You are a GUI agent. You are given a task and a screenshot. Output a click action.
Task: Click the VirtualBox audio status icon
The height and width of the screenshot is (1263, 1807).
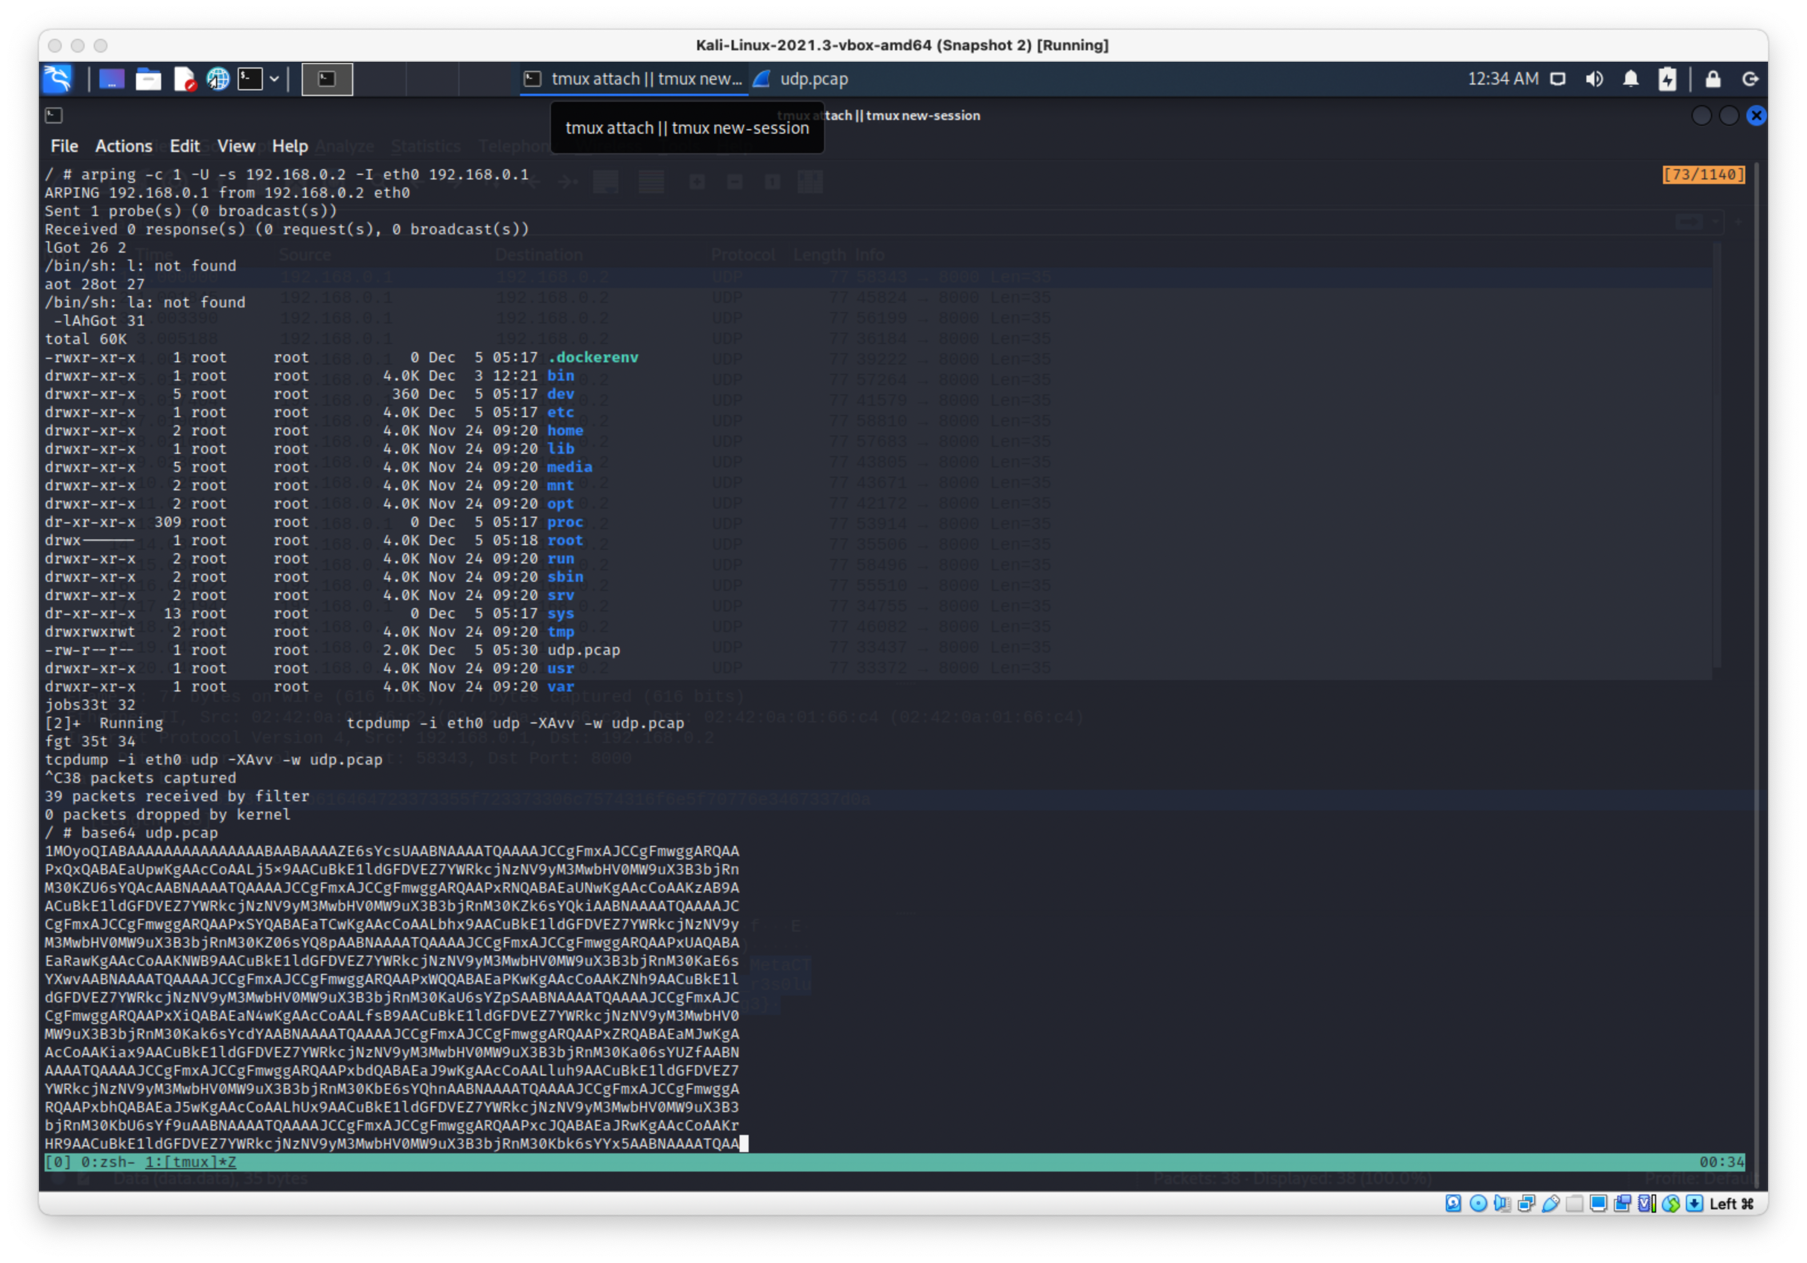tap(1502, 1203)
